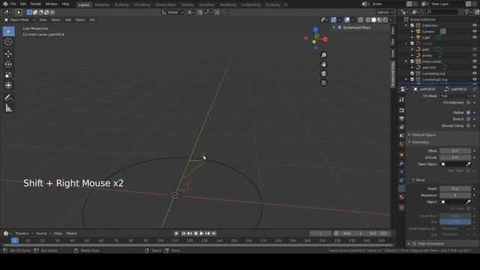Open the Material properties tab icon
The height and width of the screenshot is (270, 480).
(x=402, y=196)
